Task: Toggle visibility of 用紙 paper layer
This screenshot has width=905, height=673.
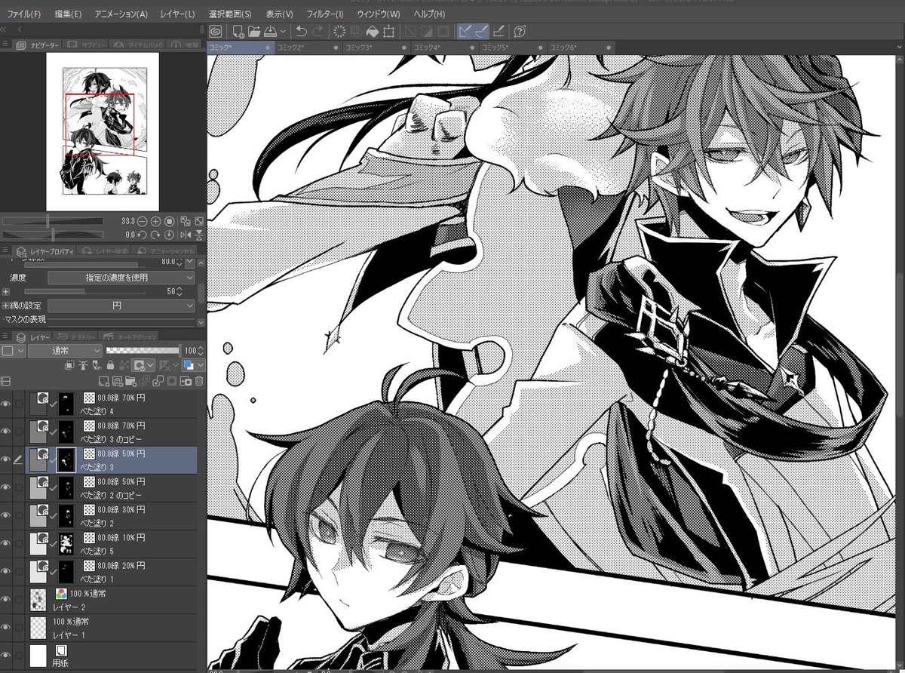Action: (x=6, y=655)
